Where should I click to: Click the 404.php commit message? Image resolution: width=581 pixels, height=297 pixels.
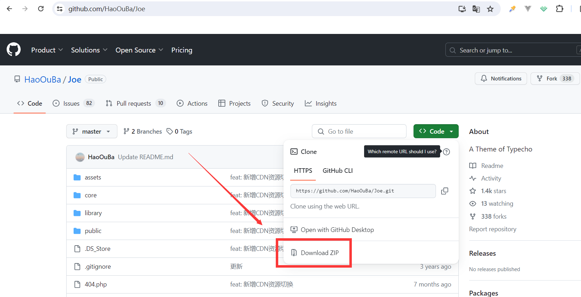pos(262,284)
